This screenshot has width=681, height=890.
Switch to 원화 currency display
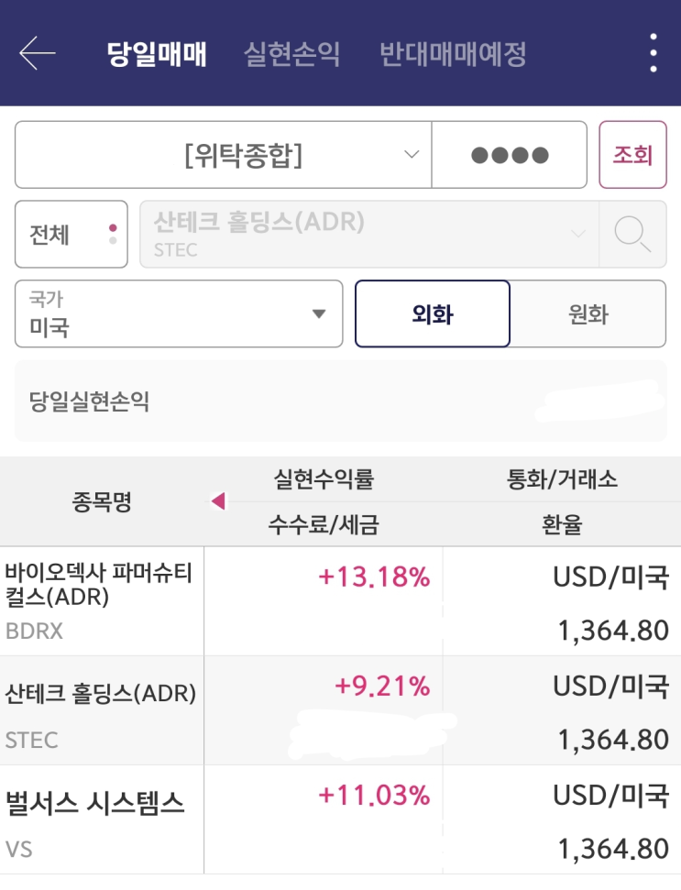(588, 313)
